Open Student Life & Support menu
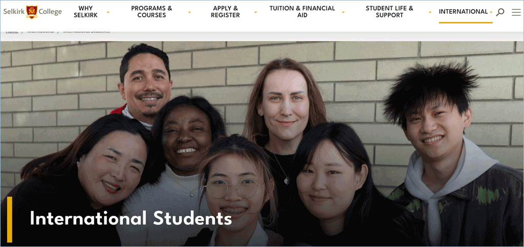This screenshot has height=247, width=524. coord(389,12)
